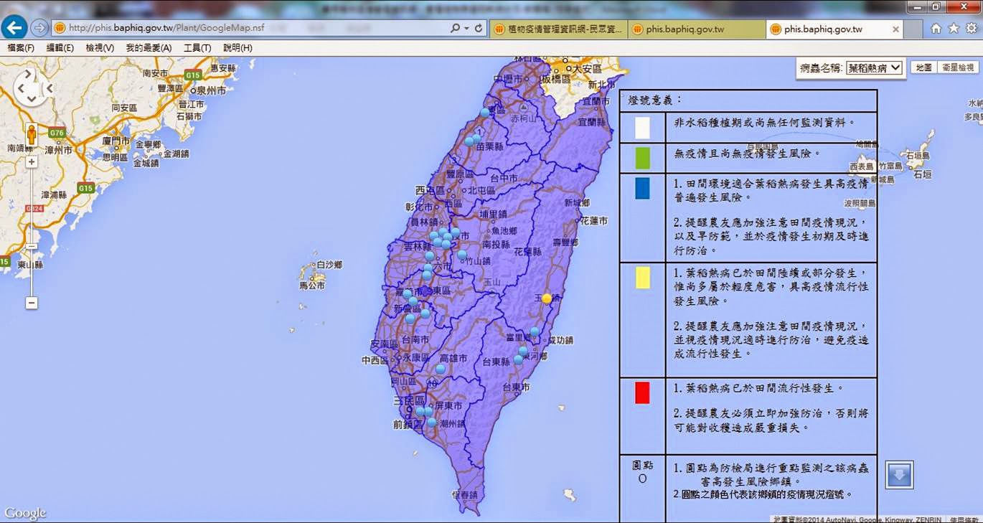Image resolution: width=983 pixels, height=523 pixels.
Task: Click the 無疫情且尚無疫情發生風險 legend text
Action: coord(748,154)
